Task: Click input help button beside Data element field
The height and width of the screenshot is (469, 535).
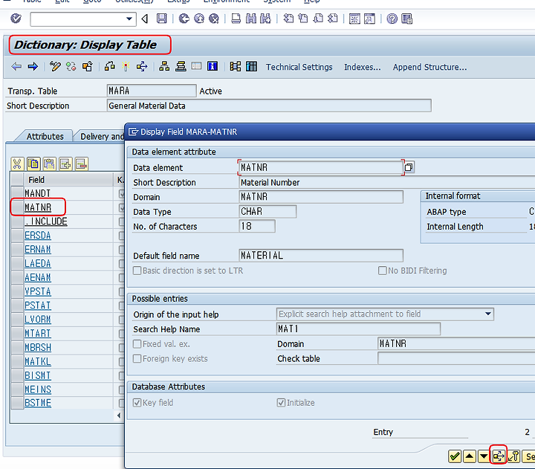Action: pyautogui.click(x=409, y=167)
